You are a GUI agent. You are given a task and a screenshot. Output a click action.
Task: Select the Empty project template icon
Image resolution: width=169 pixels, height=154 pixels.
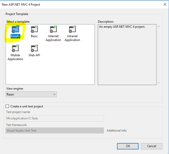15,30
